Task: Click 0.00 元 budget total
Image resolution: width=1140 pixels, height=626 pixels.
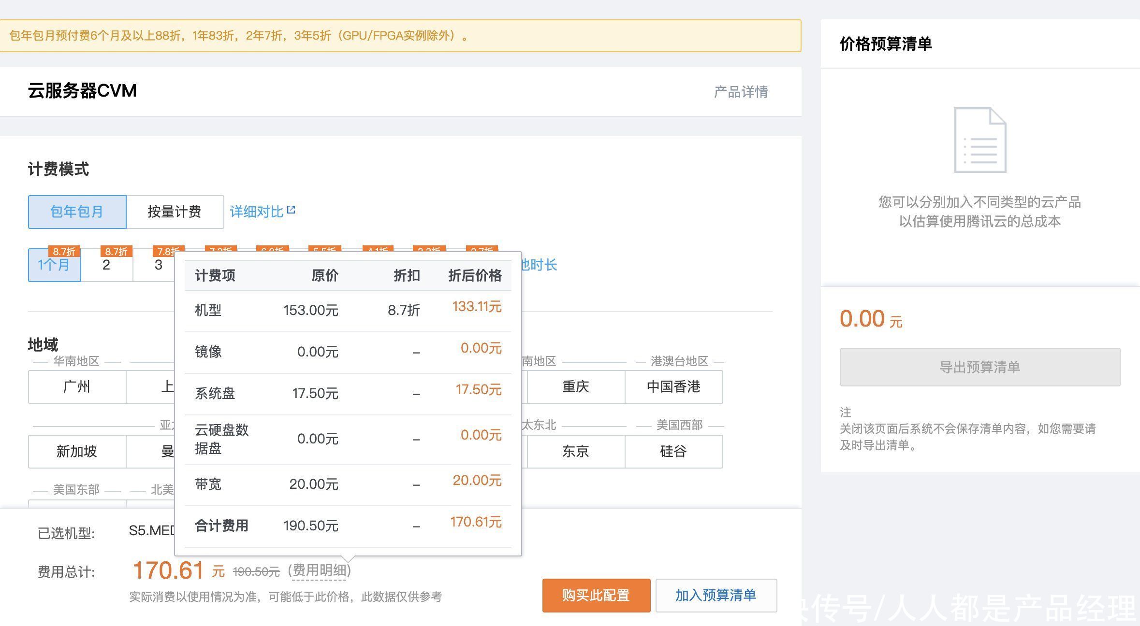Action: pyautogui.click(x=871, y=319)
